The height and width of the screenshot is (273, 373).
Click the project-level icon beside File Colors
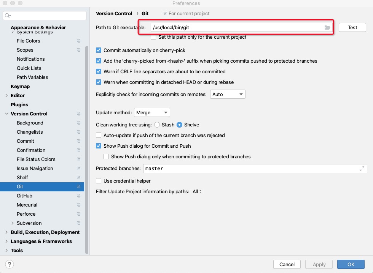[79, 41]
